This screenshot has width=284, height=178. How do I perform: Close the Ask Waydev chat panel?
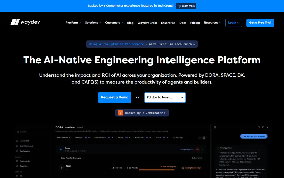pos(267,127)
